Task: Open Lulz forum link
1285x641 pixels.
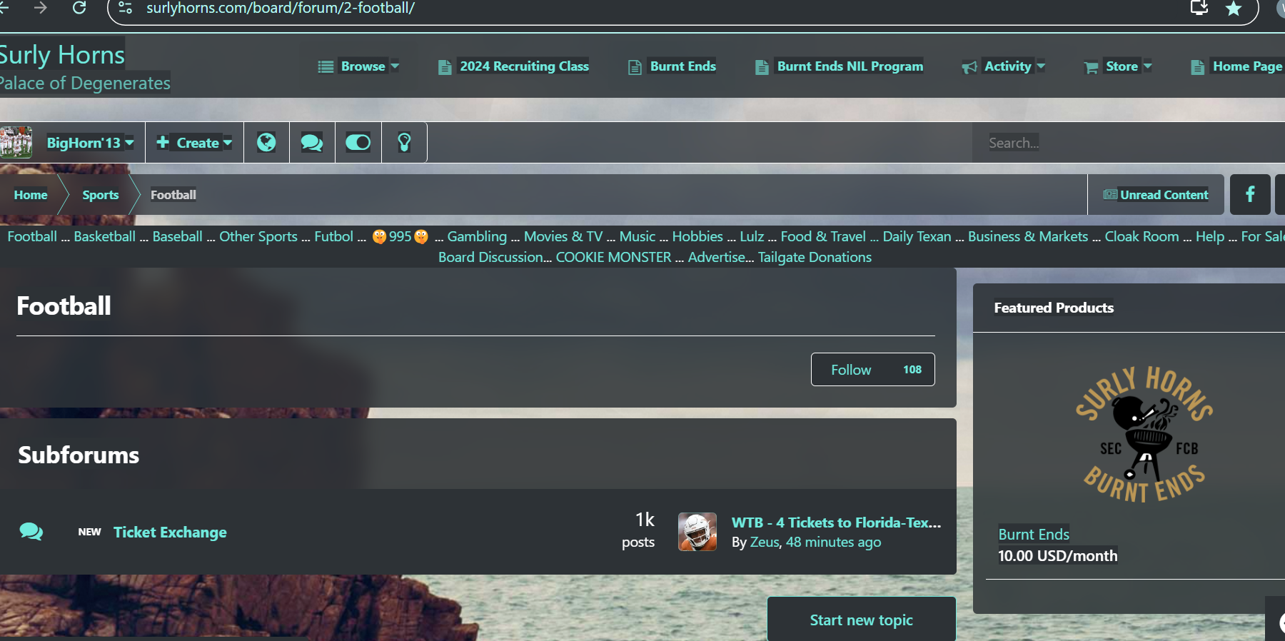Action: coord(752,236)
